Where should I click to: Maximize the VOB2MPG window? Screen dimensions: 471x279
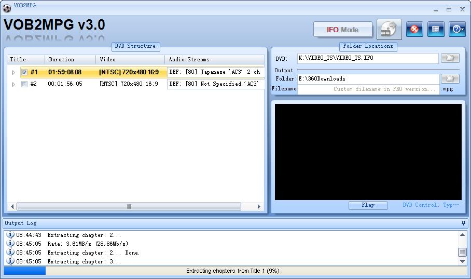point(449,10)
